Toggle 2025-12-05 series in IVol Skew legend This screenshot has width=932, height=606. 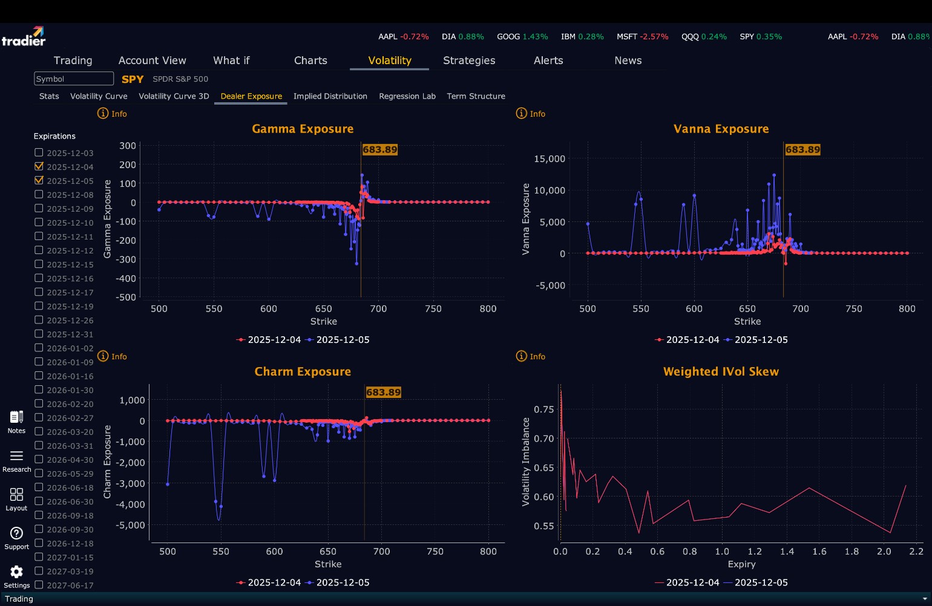[756, 582]
